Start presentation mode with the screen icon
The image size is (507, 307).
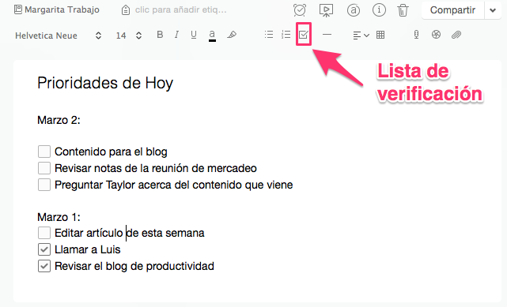(326, 10)
